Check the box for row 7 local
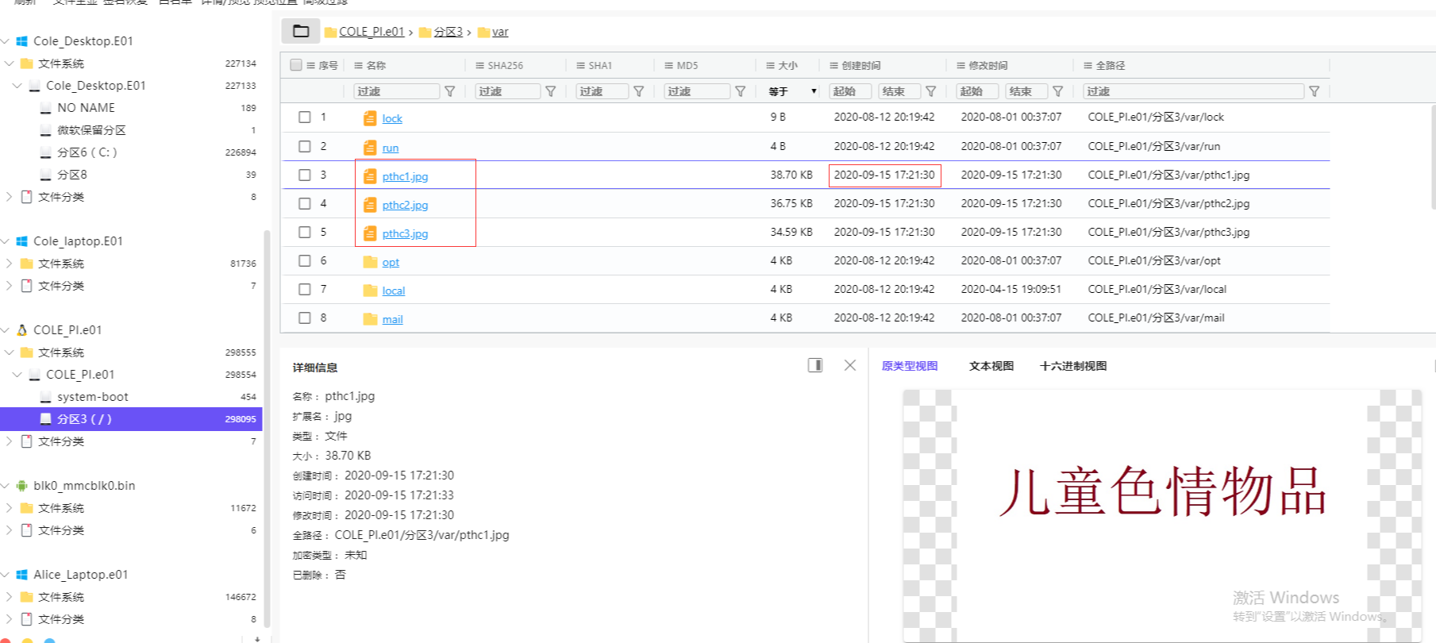 click(305, 289)
